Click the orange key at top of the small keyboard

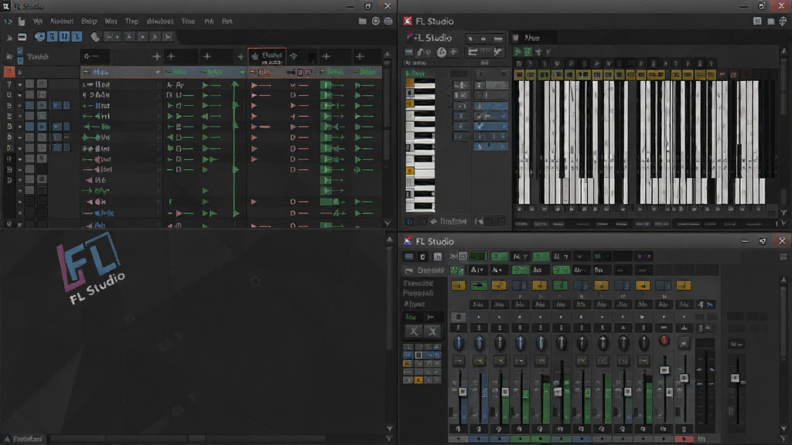coord(410,83)
